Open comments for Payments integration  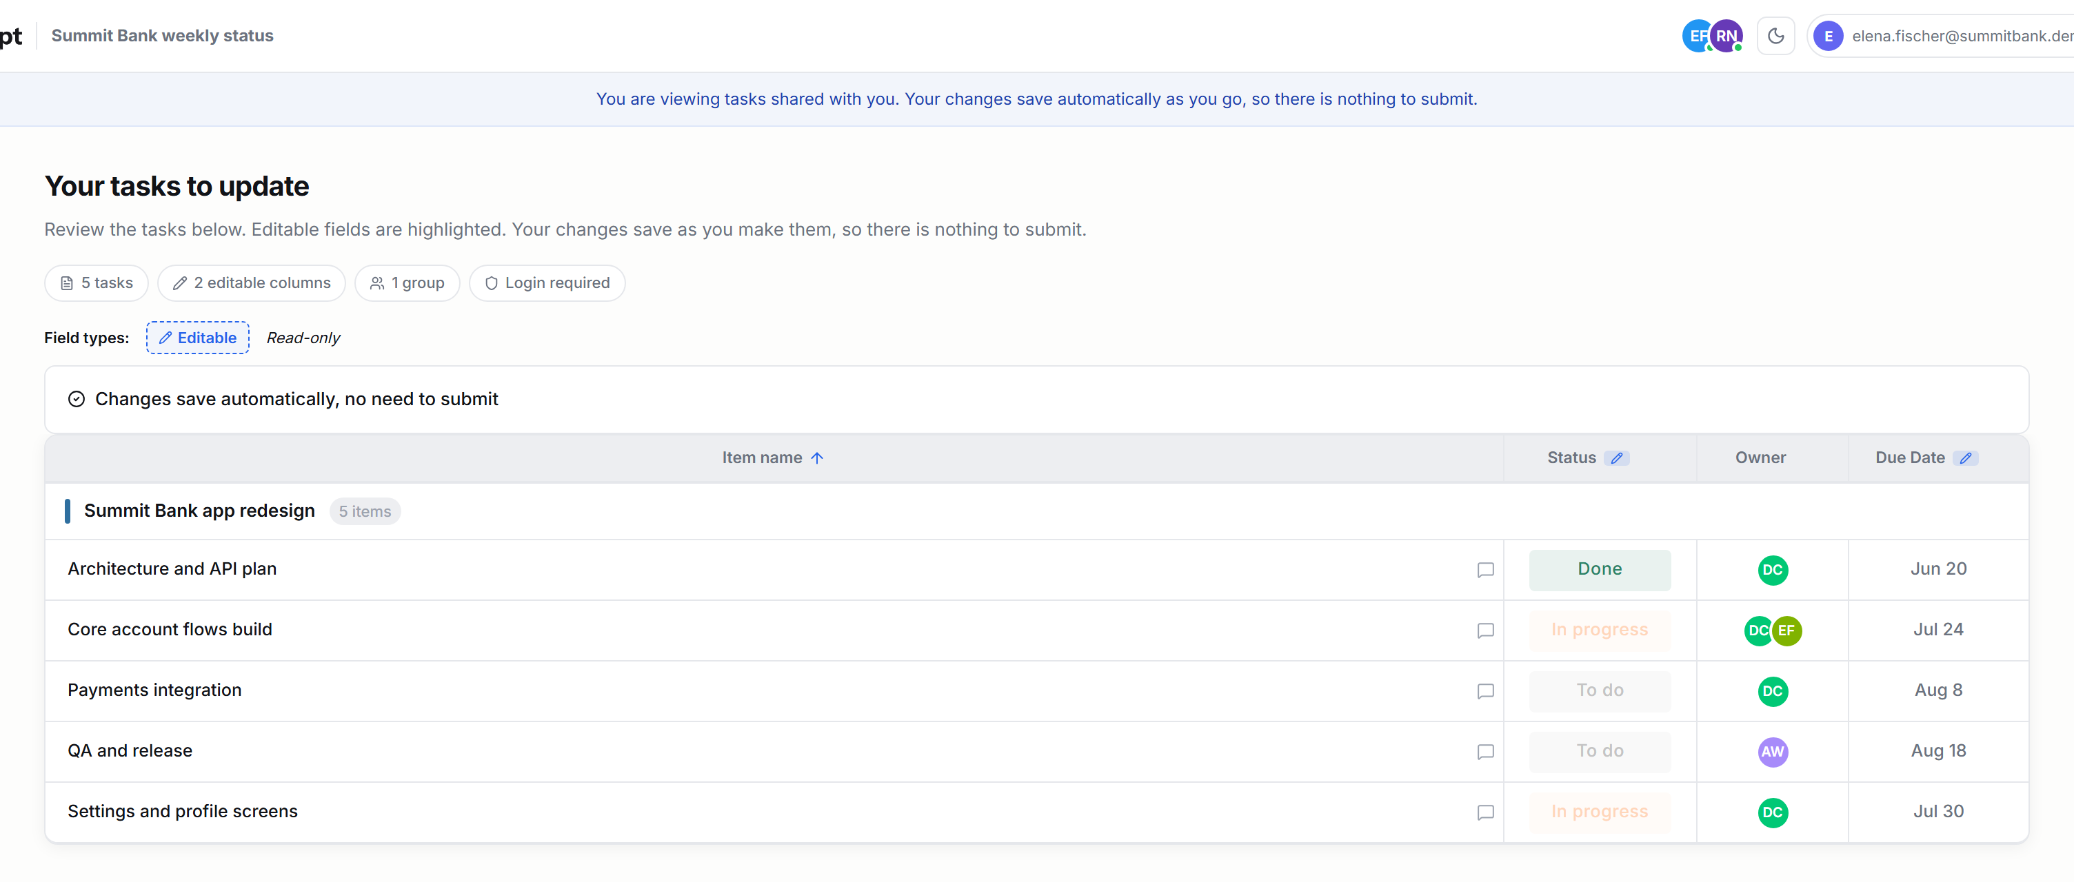point(1485,691)
